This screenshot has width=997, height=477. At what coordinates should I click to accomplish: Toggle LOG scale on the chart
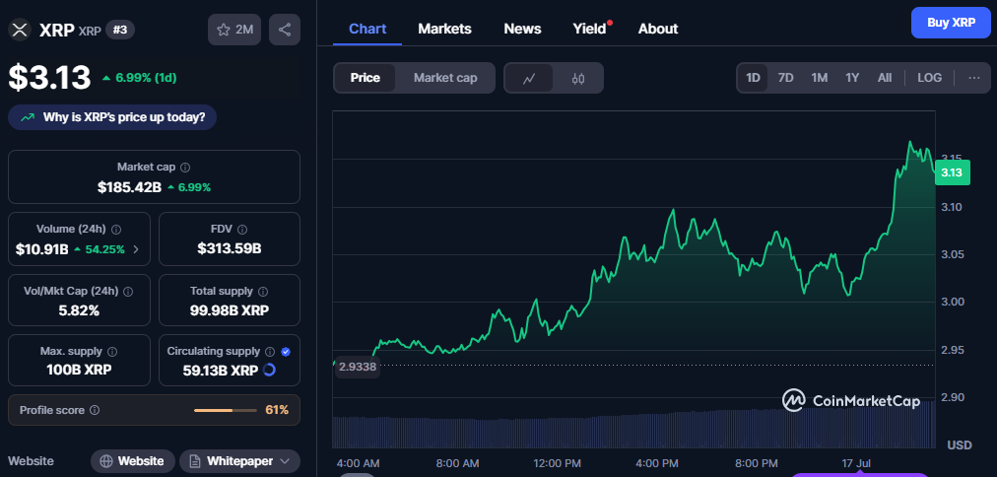930,78
